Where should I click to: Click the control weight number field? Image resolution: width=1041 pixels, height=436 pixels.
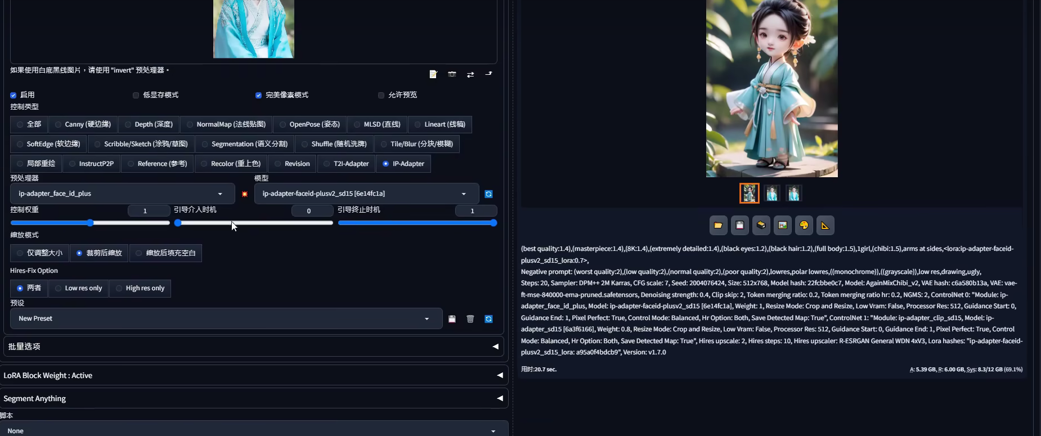click(x=149, y=211)
